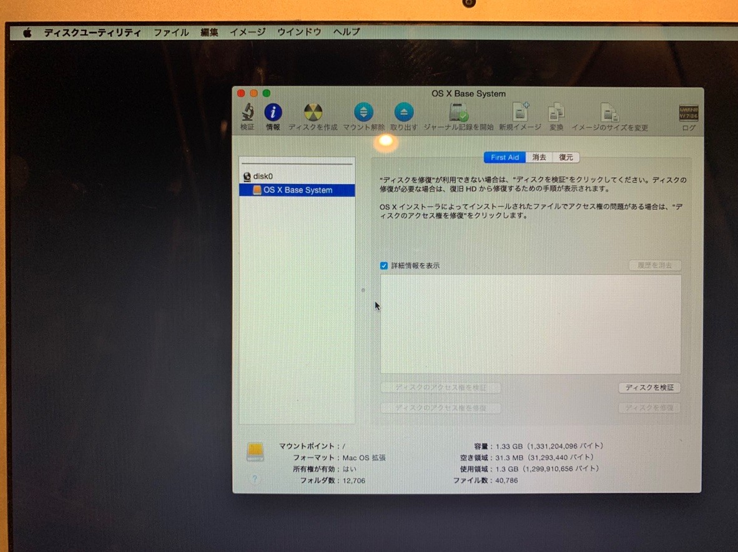This screenshot has width=738, height=552.
Task: Click the ディスクのアクセス権を検証 button
Action: 441,387
